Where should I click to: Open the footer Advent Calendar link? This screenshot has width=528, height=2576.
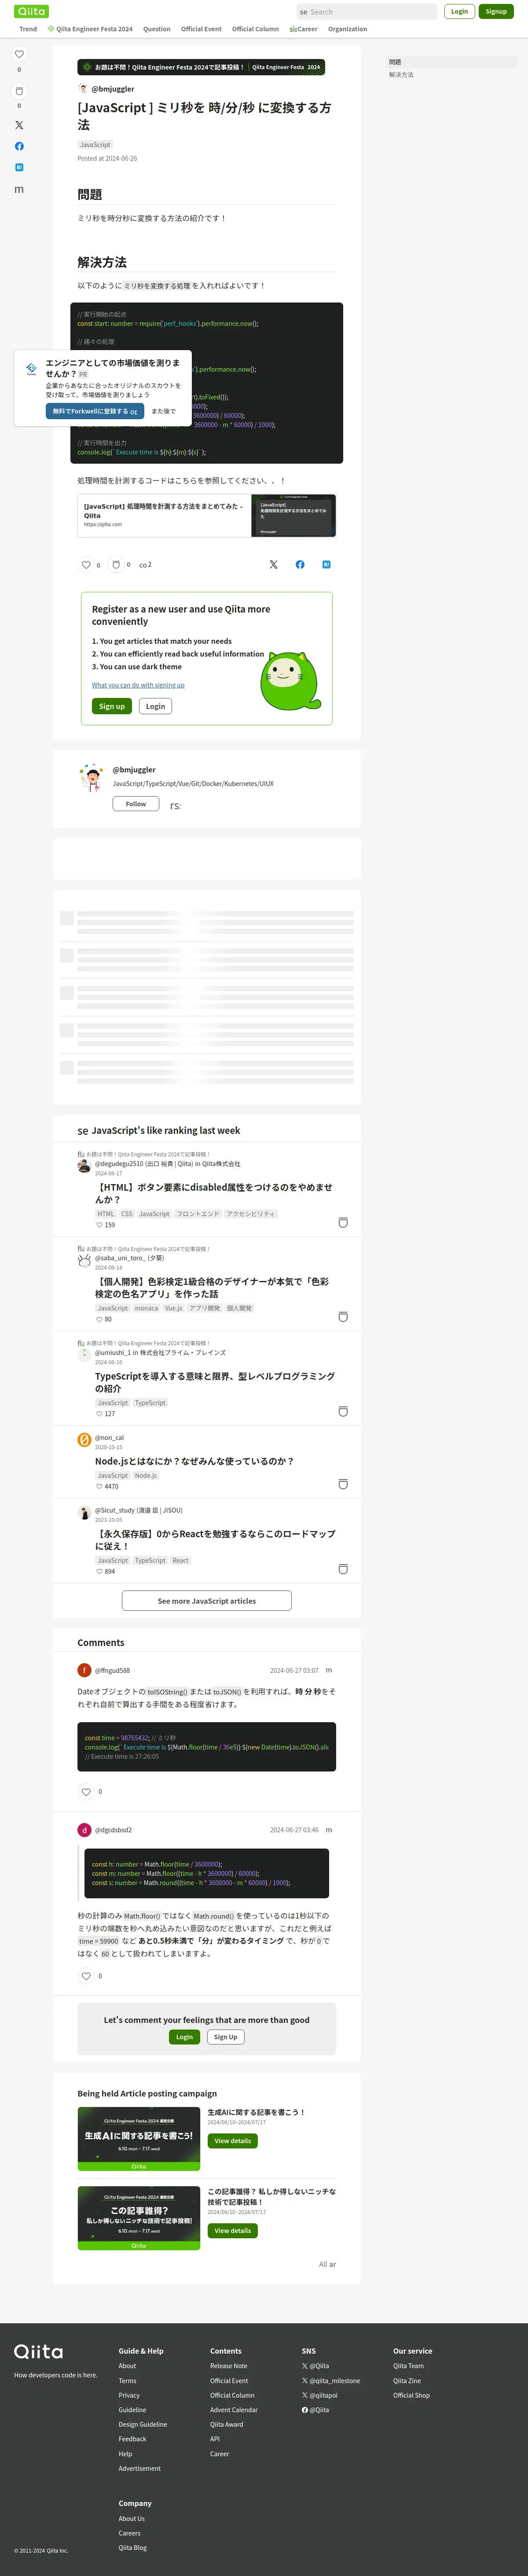[x=234, y=2410]
